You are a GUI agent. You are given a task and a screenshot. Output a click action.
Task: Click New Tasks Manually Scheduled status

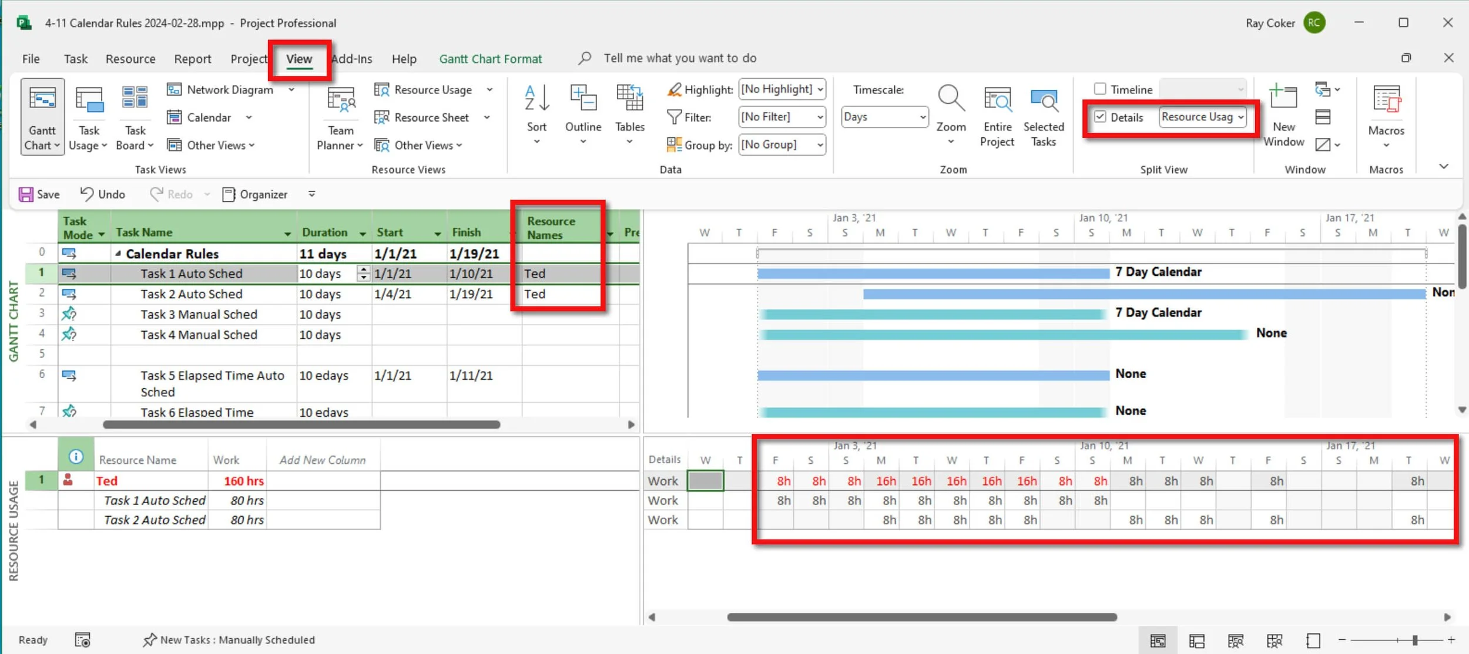[x=229, y=640]
